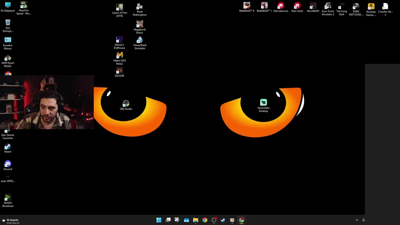This screenshot has width=400, height=225.
Task: Select the Riot Client shortcut
Action: pos(297,7)
